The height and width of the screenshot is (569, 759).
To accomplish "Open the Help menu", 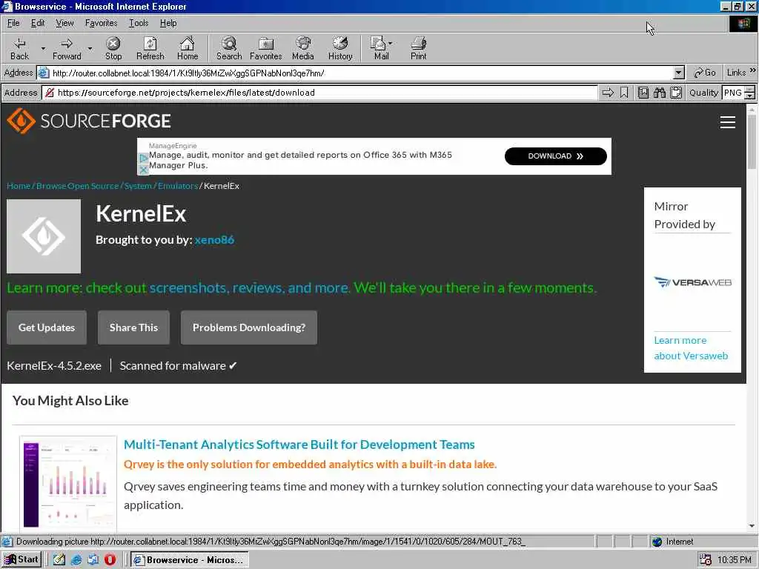I will (x=168, y=23).
